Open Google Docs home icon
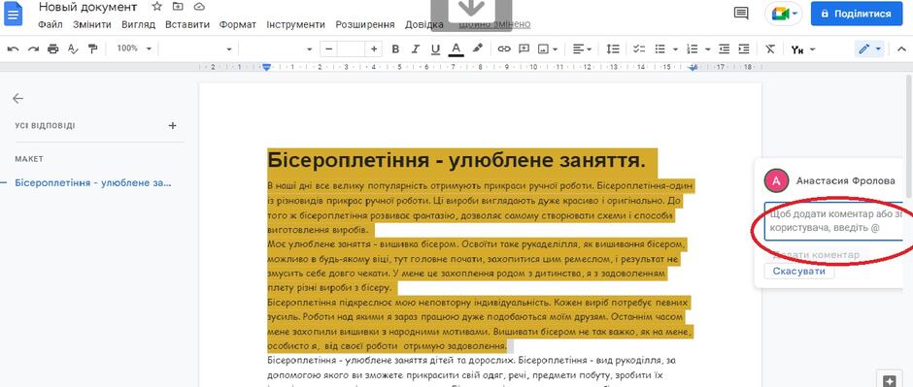913x387 pixels. click(x=13, y=14)
